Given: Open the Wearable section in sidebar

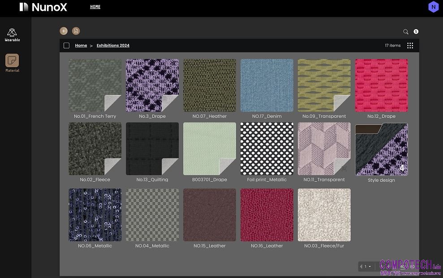Looking at the screenshot, I should [x=12, y=34].
